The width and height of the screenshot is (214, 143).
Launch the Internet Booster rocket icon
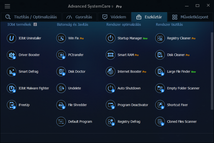tap(111, 71)
